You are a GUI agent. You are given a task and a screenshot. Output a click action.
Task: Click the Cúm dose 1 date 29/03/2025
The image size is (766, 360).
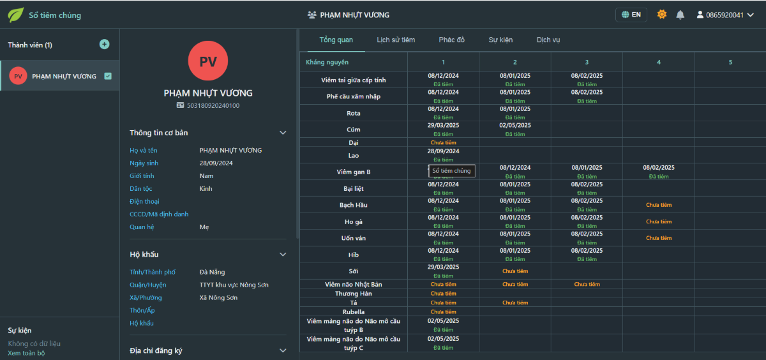tap(443, 125)
